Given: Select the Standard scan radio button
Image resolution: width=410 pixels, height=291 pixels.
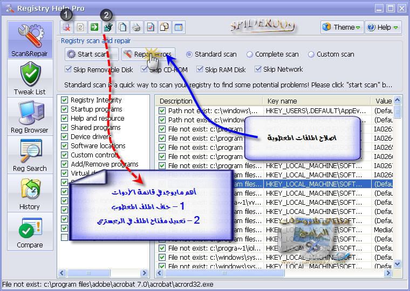Looking at the screenshot, I should (189, 54).
